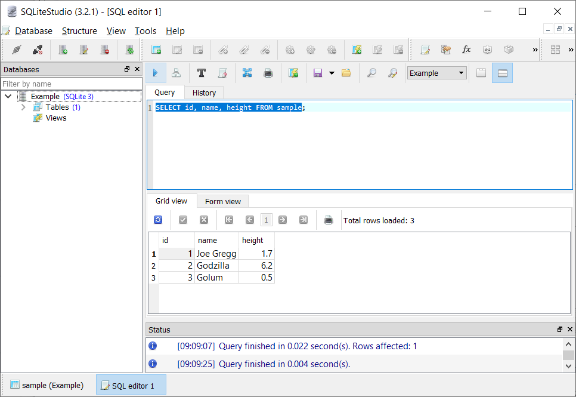Switch to Form view of results
576x397 pixels.
tap(222, 201)
